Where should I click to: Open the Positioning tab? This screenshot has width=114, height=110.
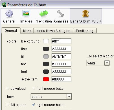click(85, 31)
